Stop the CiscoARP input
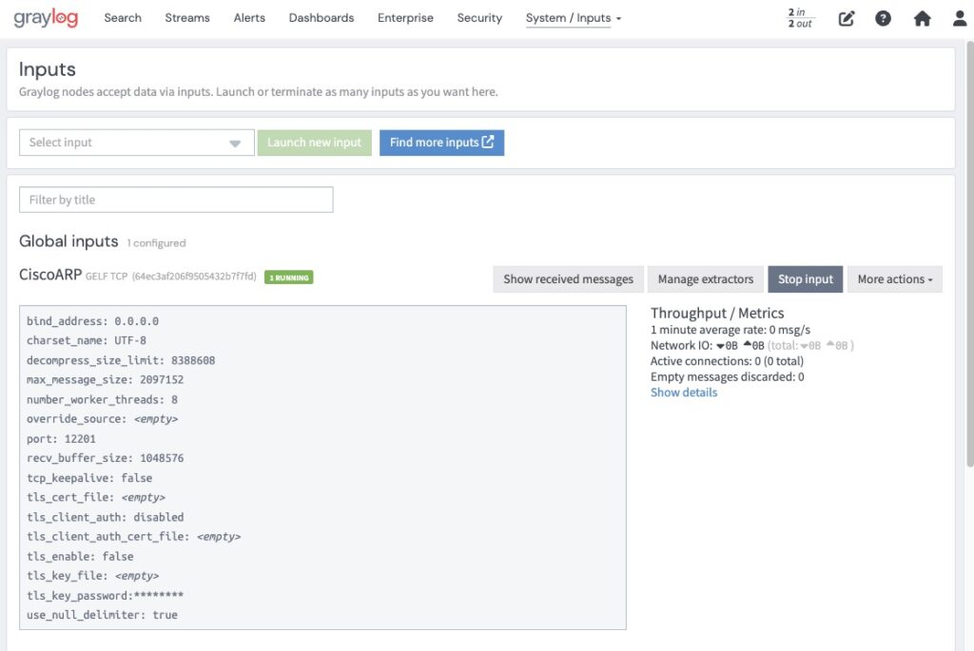 pos(805,279)
